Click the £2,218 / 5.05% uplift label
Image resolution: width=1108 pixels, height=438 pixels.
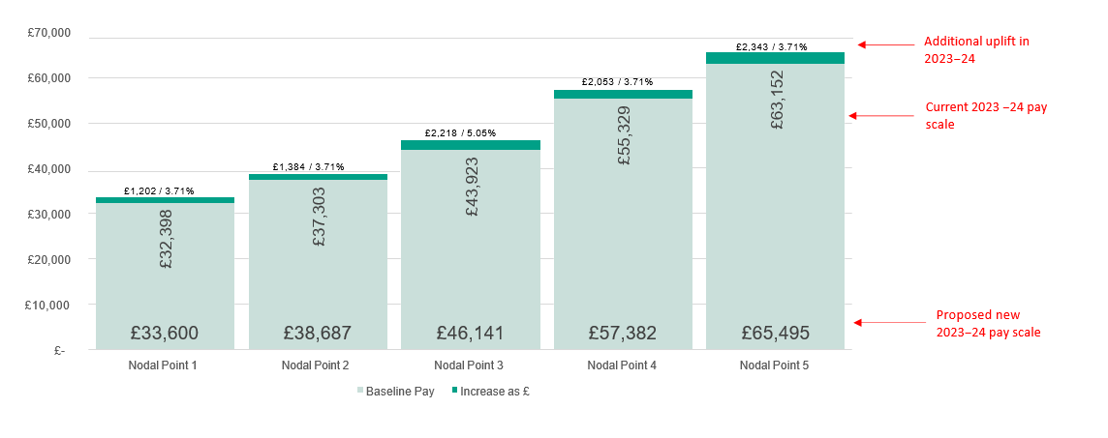460,132
